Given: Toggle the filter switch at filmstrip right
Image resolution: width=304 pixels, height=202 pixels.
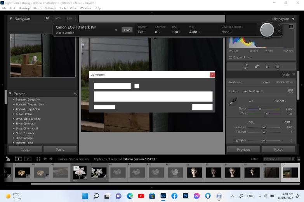Looking at the screenshot, I should (299, 159).
